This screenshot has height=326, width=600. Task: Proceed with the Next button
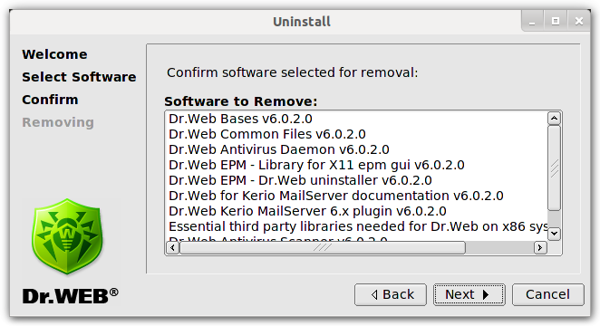pyautogui.click(x=469, y=294)
